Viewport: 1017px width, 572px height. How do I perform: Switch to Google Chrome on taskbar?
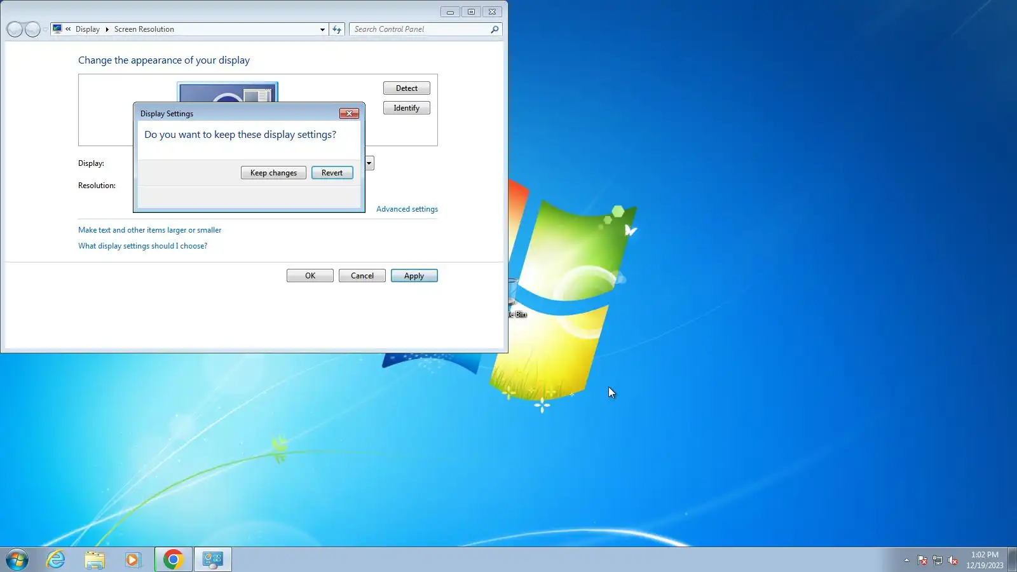[173, 560]
